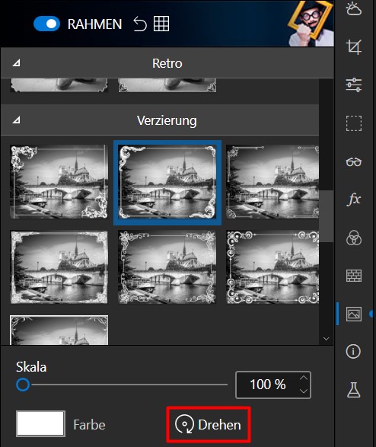Image resolution: width=376 pixels, height=447 pixels.
Task: Click the Drehen rotate button
Action: [x=209, y=424]
